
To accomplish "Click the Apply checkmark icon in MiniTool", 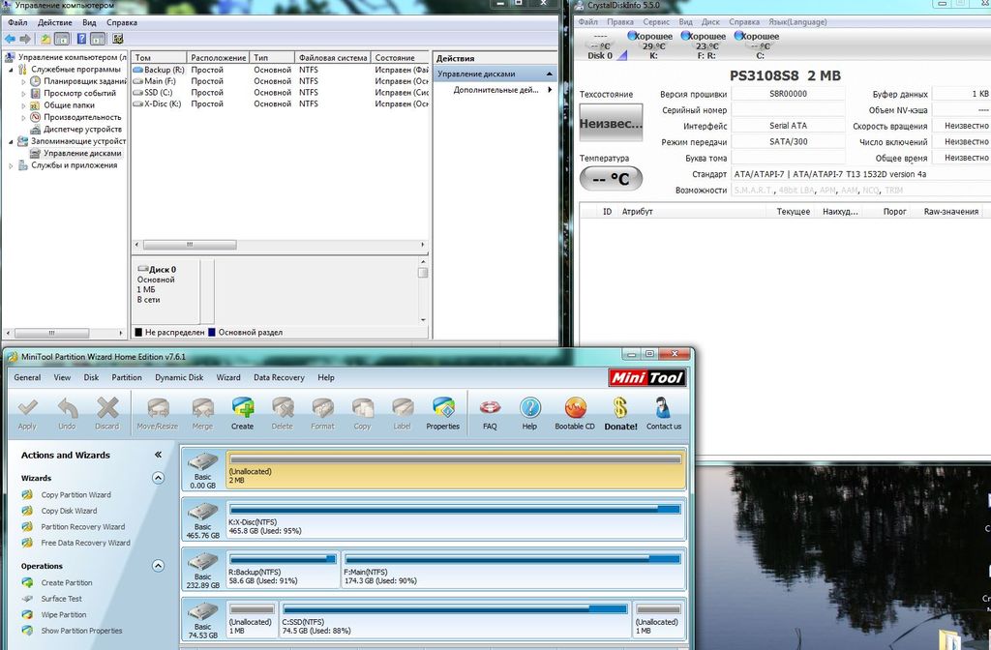I will click(27, 409).
